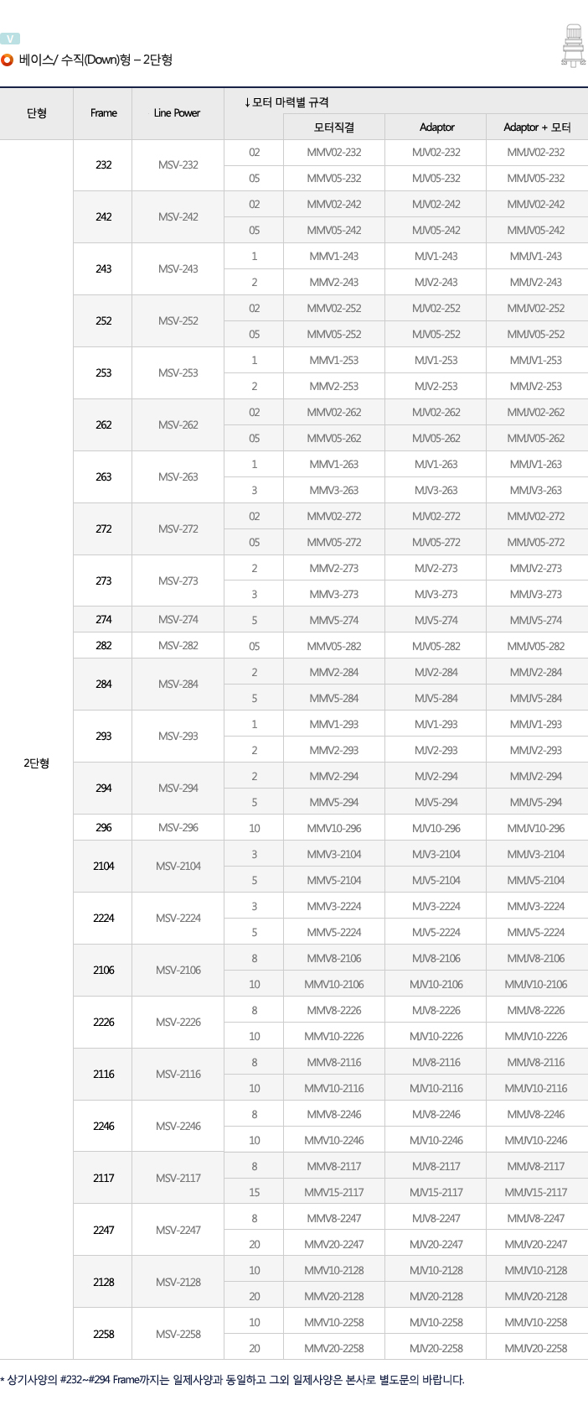The width and height of the screenshot is (588, 1416).
Task: Click the motor product thumbnail image
Action: 573,45
